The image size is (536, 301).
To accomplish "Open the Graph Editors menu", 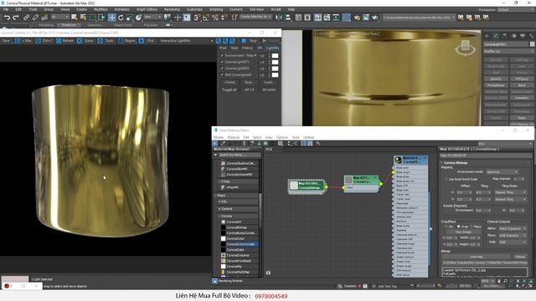I will [x=147, y=9].
